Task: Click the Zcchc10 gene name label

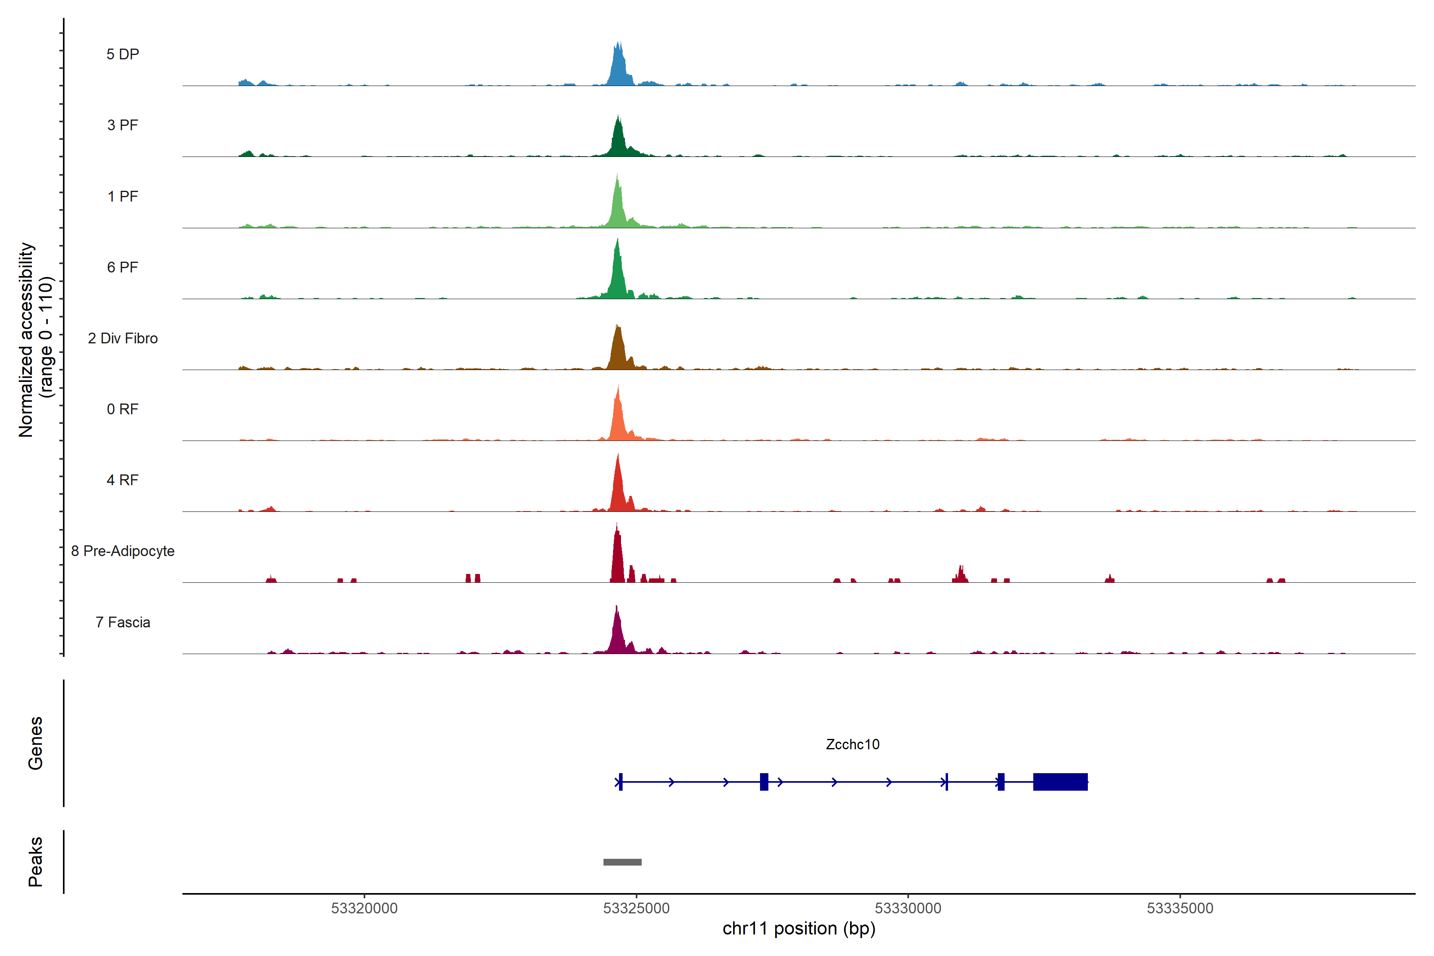Action: 852,744
